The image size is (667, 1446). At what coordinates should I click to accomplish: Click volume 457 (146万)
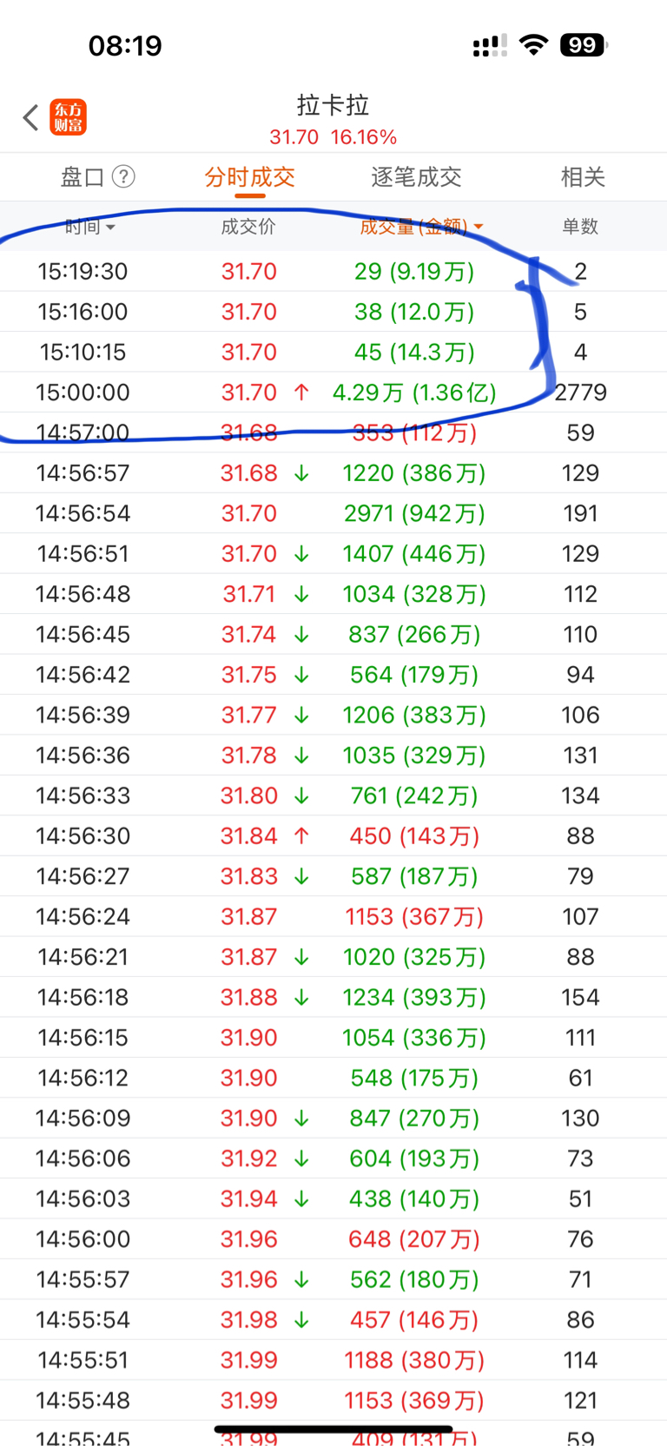[x=414, y=1320]
